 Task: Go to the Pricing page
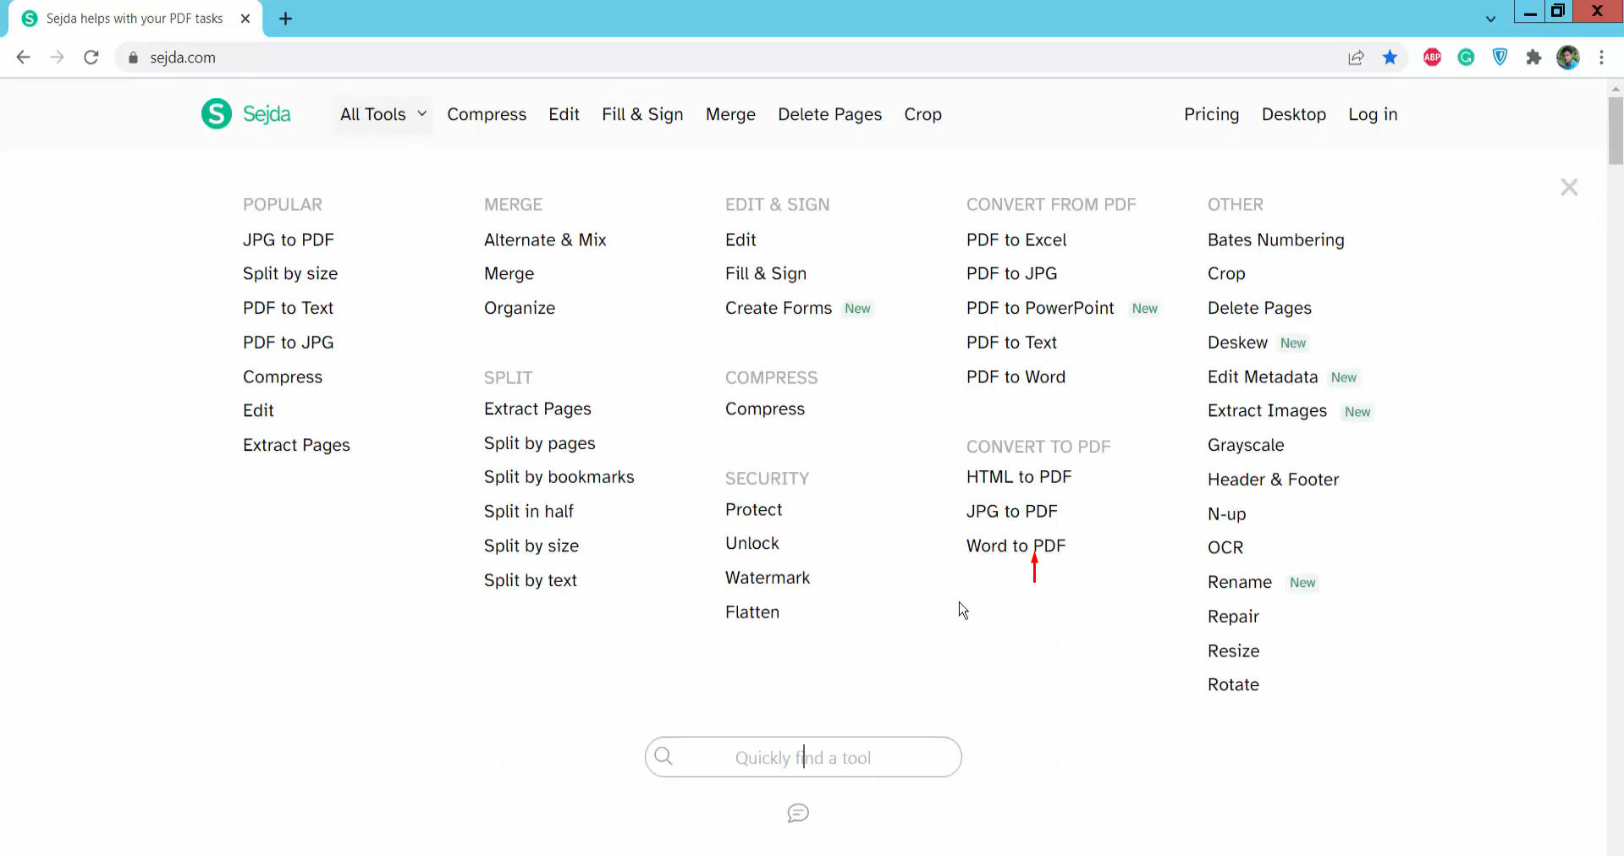(x=1211, y=114)
